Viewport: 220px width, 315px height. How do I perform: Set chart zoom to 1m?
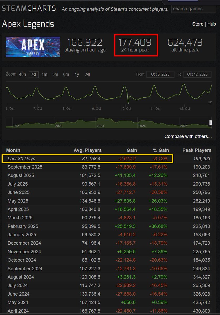44,74
